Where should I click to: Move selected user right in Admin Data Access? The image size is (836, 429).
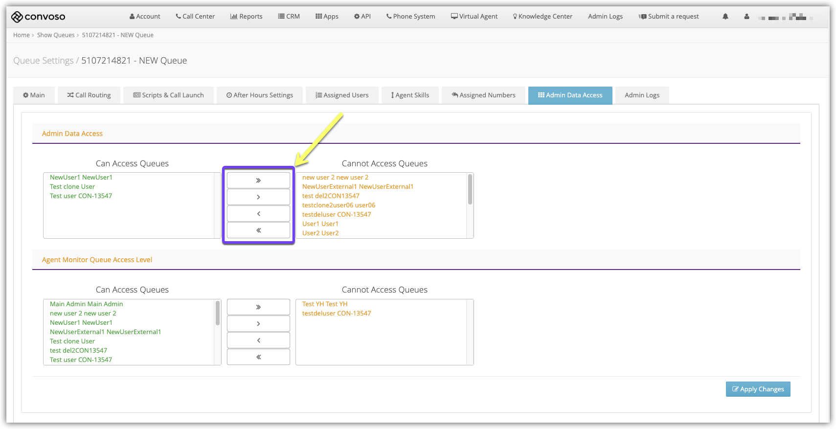(x=258, y=197)
